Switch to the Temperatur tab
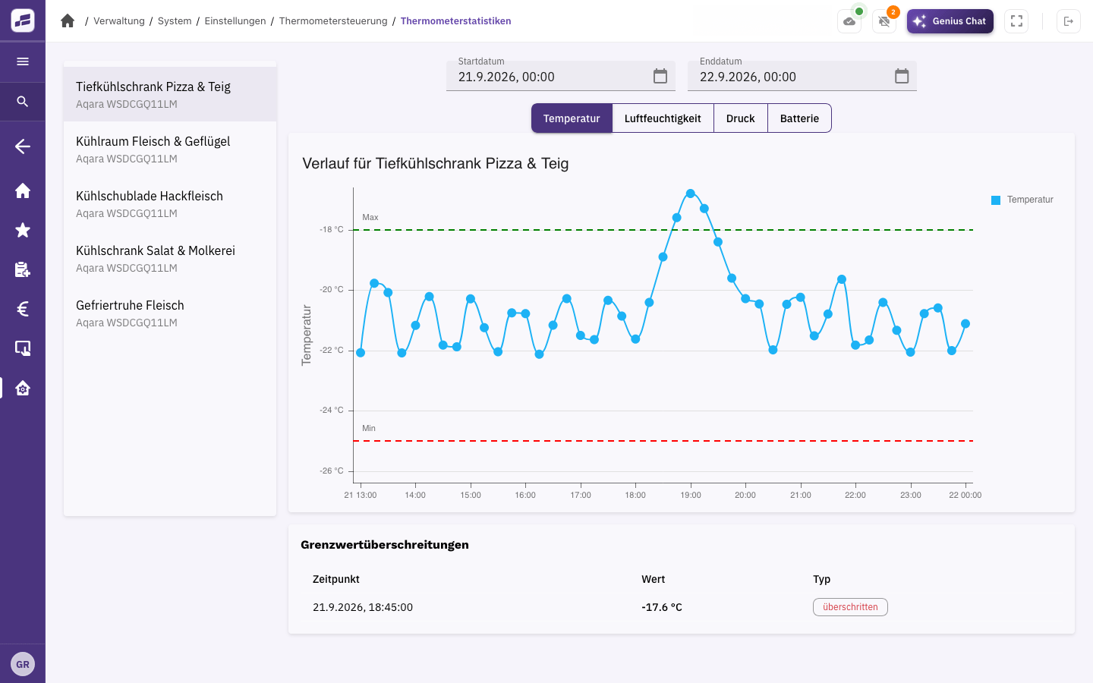This screenshot has width=1093, height=683. [572, 118]
